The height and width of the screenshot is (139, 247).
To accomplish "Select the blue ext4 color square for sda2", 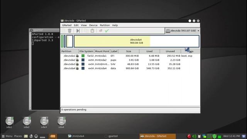I will [83, 60].
